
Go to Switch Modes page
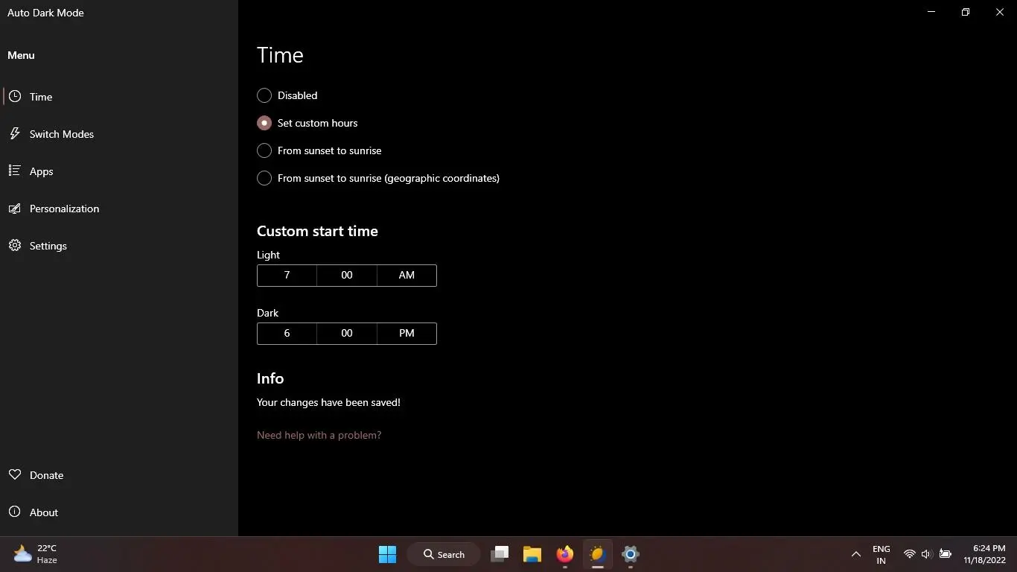click(x=119, y=134)
